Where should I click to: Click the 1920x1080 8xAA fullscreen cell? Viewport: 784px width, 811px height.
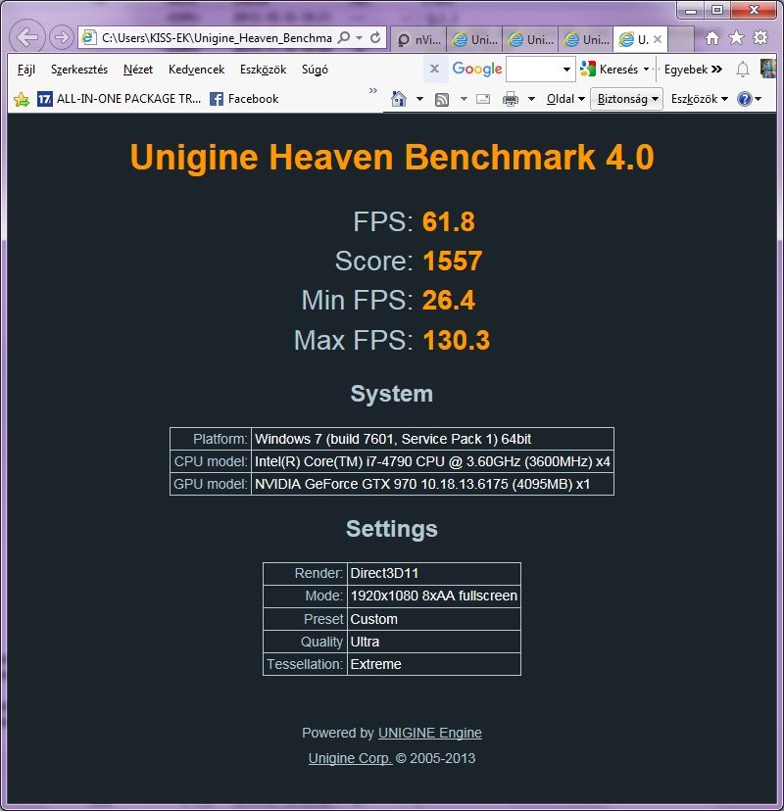(434, 596)
